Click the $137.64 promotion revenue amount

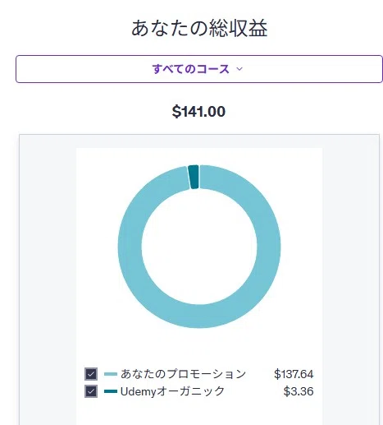(294, 374)
